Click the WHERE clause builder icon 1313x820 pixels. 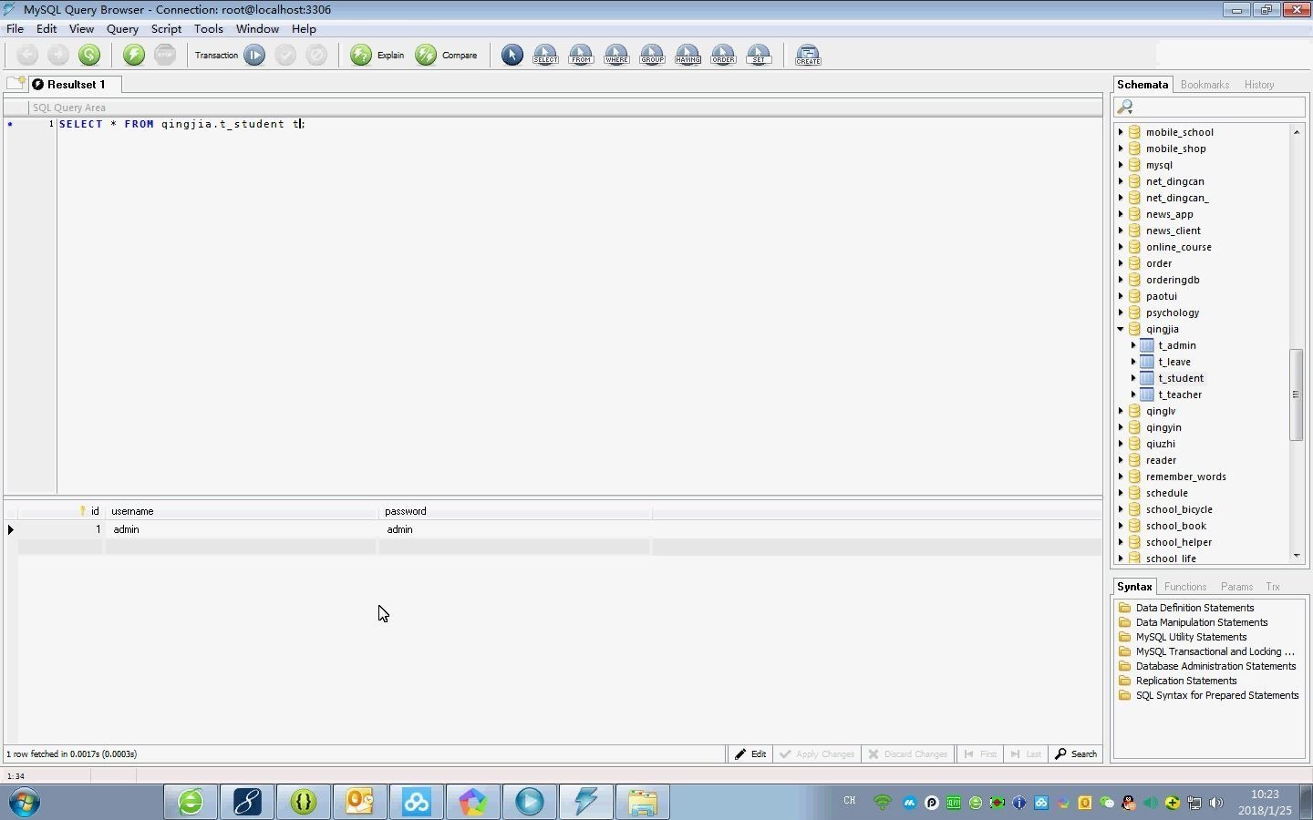tap(616, 56)
